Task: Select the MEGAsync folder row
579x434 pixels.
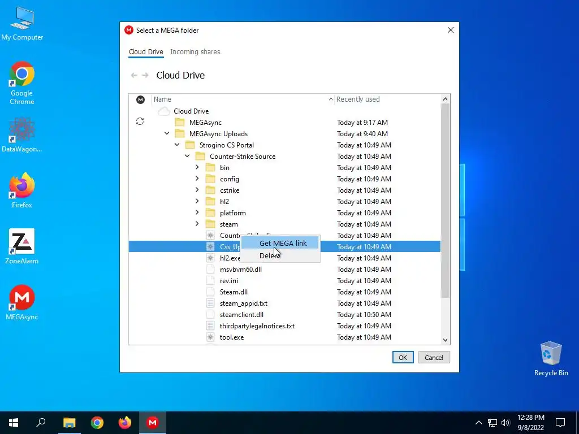Action: coord(284,123)
